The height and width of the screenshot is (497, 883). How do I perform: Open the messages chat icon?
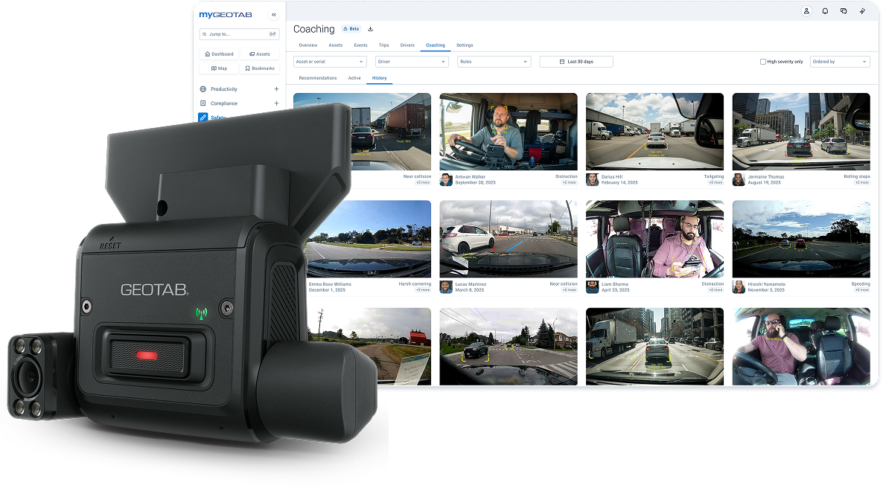(844, 11)
